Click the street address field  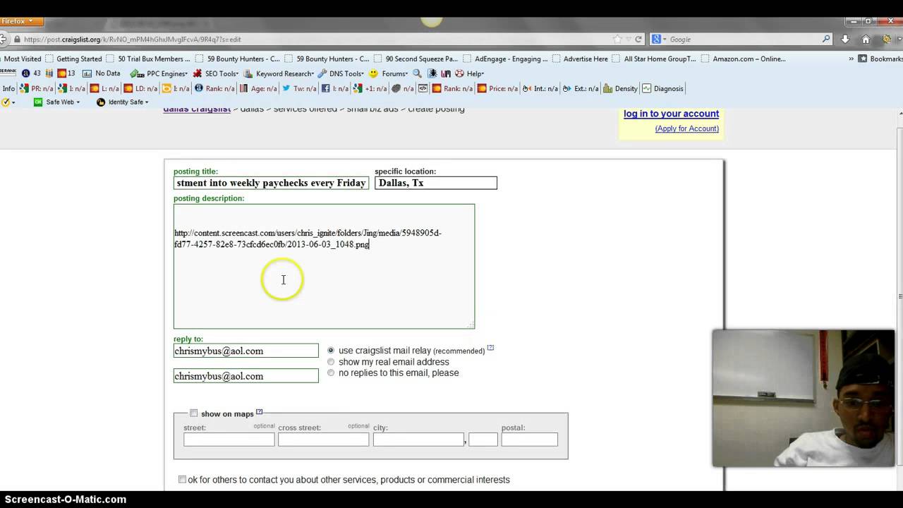click(229, 440)
